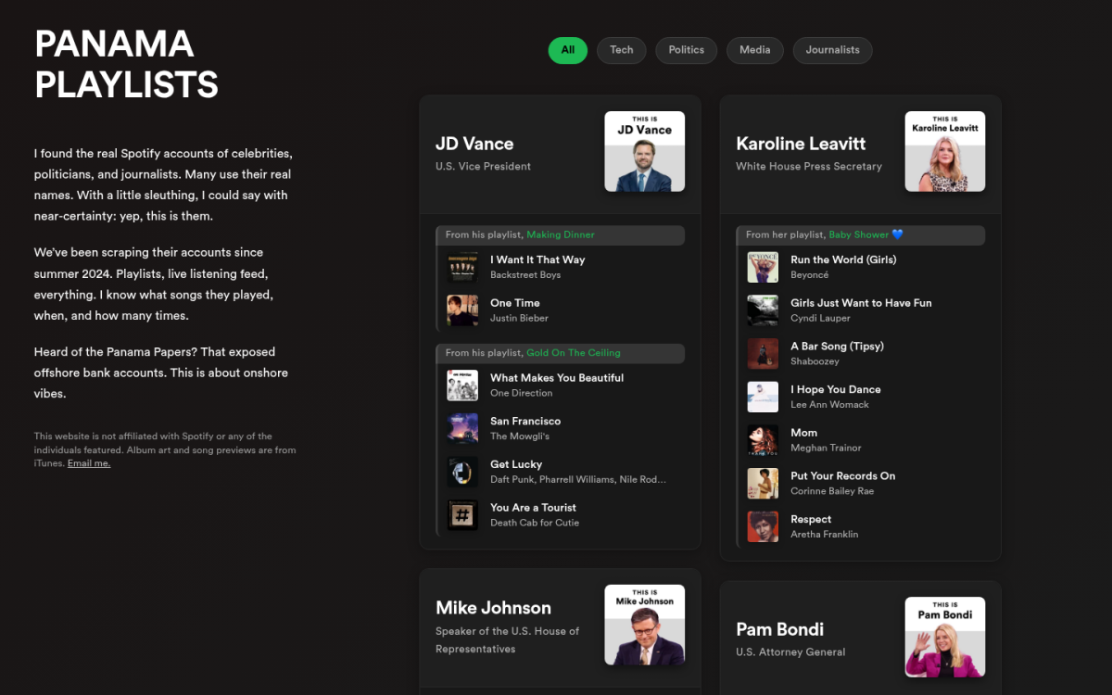Play Put Your Records On album art
This screenshot has width=1112, height=695.
764,484
